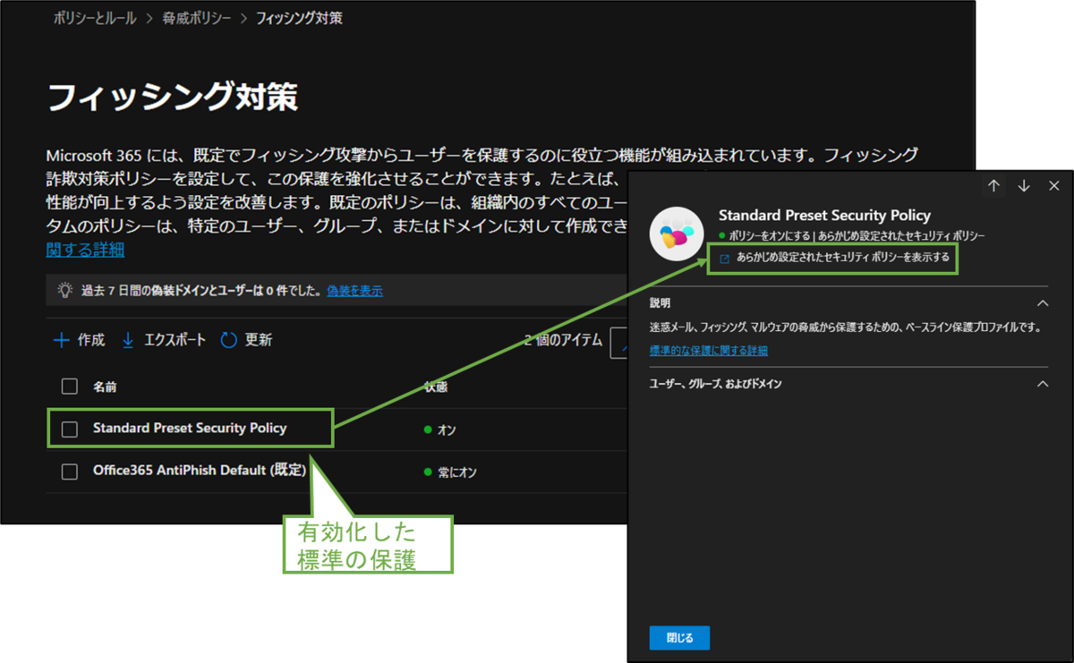Close the details panel with X

[x=1053, y=186]
